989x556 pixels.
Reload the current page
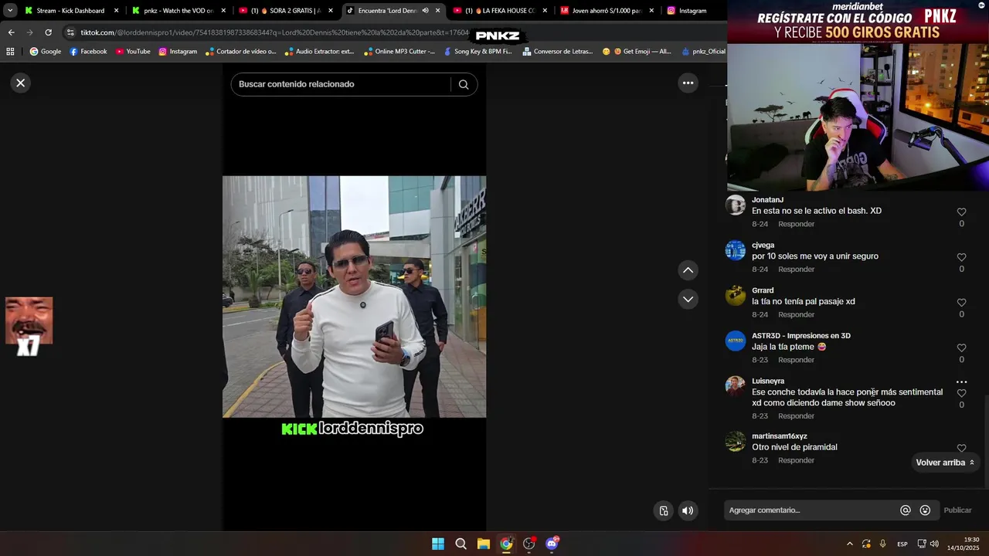pyautogui.click(x=48, y=32)
